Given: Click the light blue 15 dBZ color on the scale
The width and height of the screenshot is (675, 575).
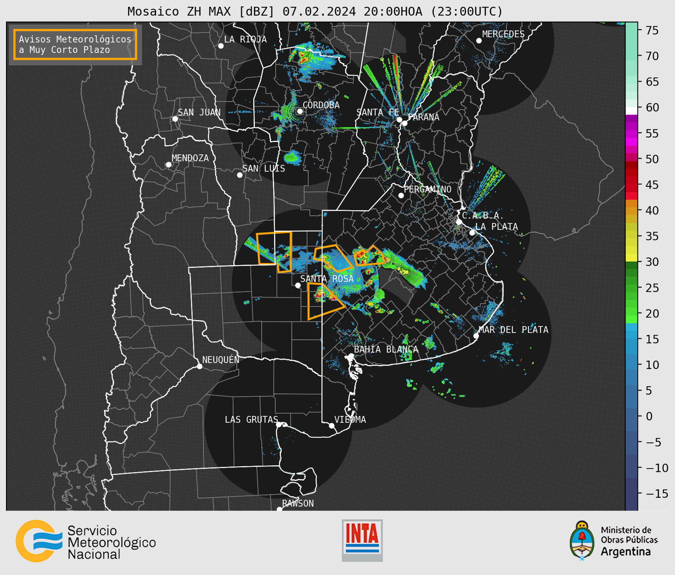Looking at the screenshot, I should click(631, 339).
